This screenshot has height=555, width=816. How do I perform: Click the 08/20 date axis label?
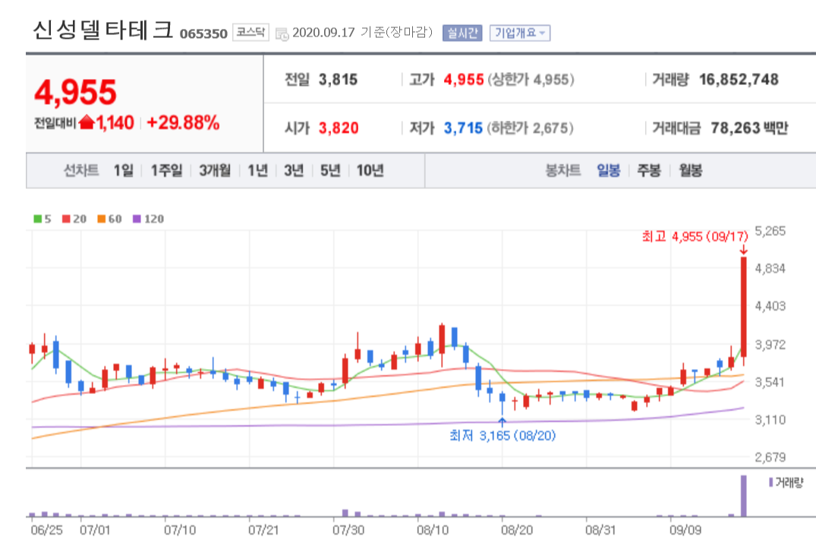point(517,530)
